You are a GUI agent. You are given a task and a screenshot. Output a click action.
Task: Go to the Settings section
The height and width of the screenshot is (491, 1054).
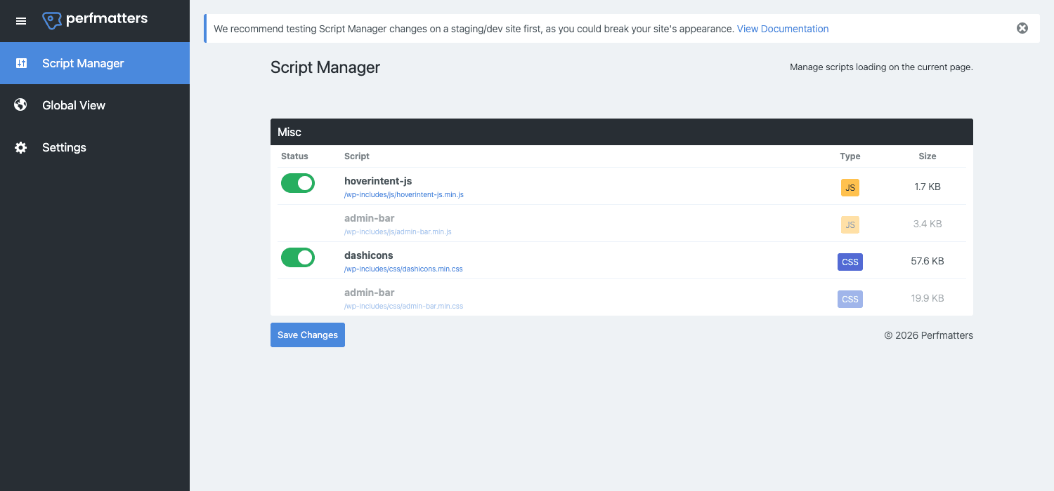(95, 147)
